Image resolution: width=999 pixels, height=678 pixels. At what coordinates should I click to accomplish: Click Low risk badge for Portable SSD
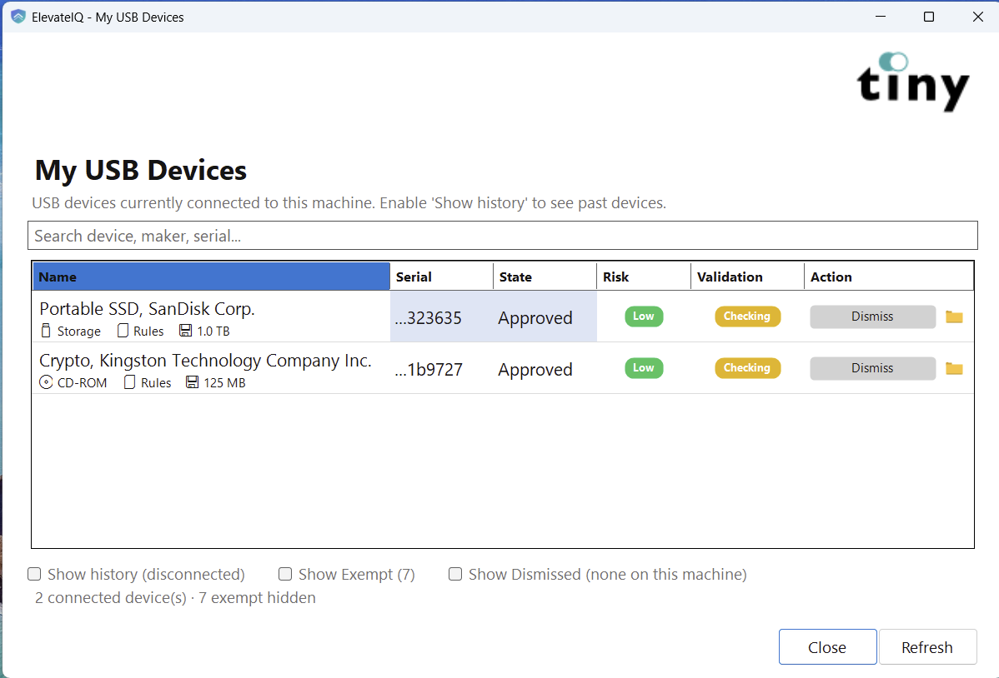pyautogui.click(x=644, y=317)
